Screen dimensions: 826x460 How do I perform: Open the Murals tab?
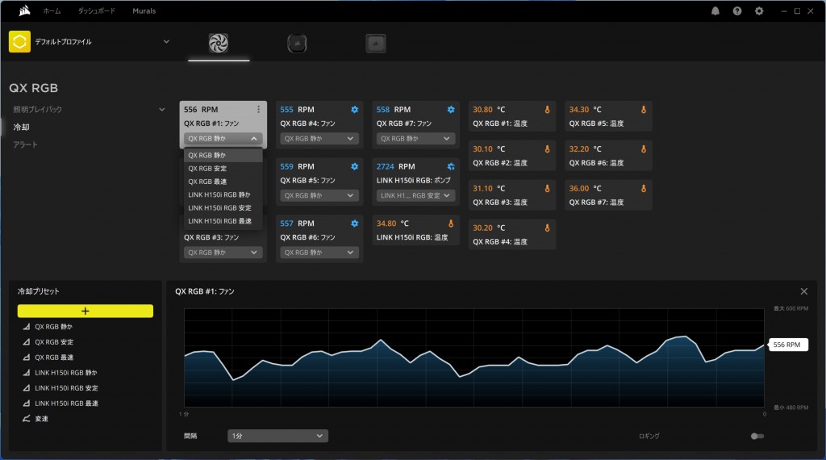pyautogui.click(x=143, y=11)
